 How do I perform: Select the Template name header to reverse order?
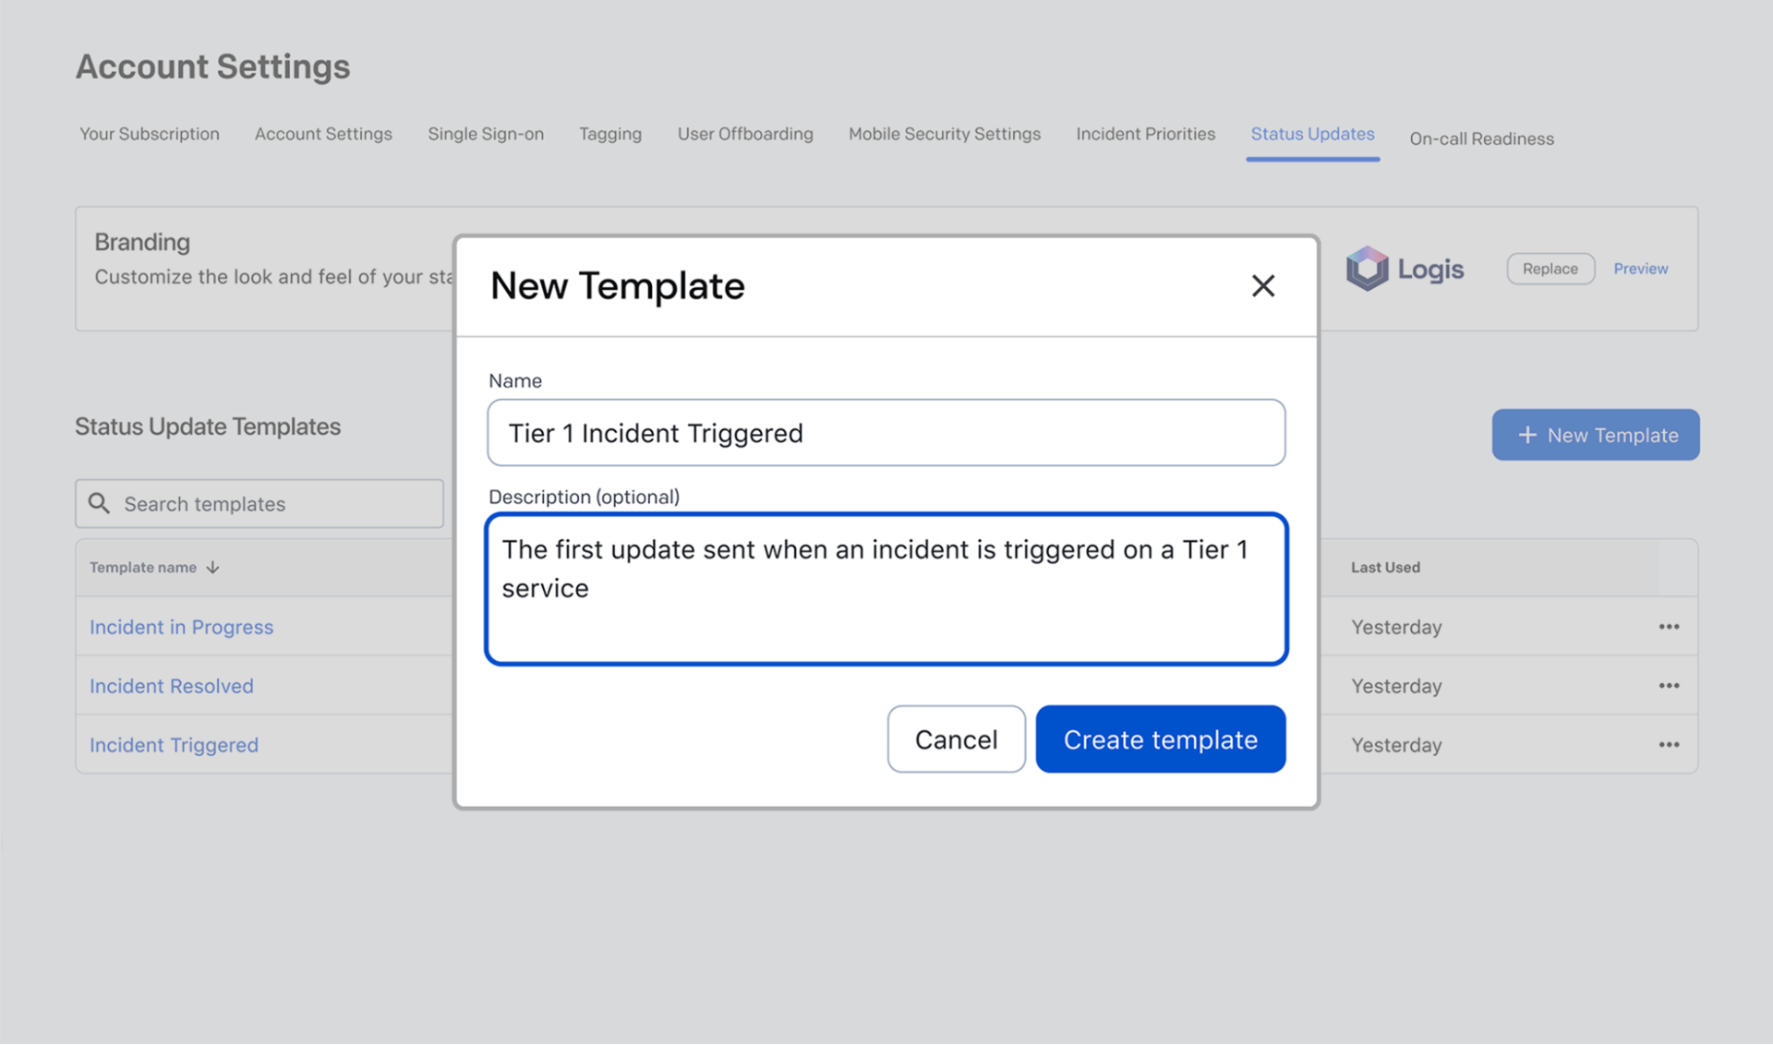143,567
